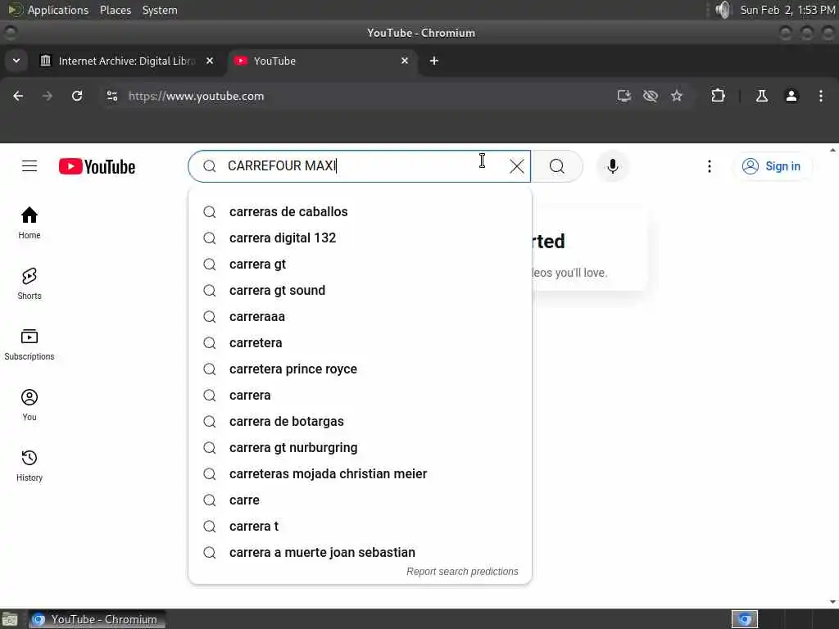Select suggestion carreteras mojada christian meier
The height and width of the screenshot is (629, 839).
[x=361, y=474]
